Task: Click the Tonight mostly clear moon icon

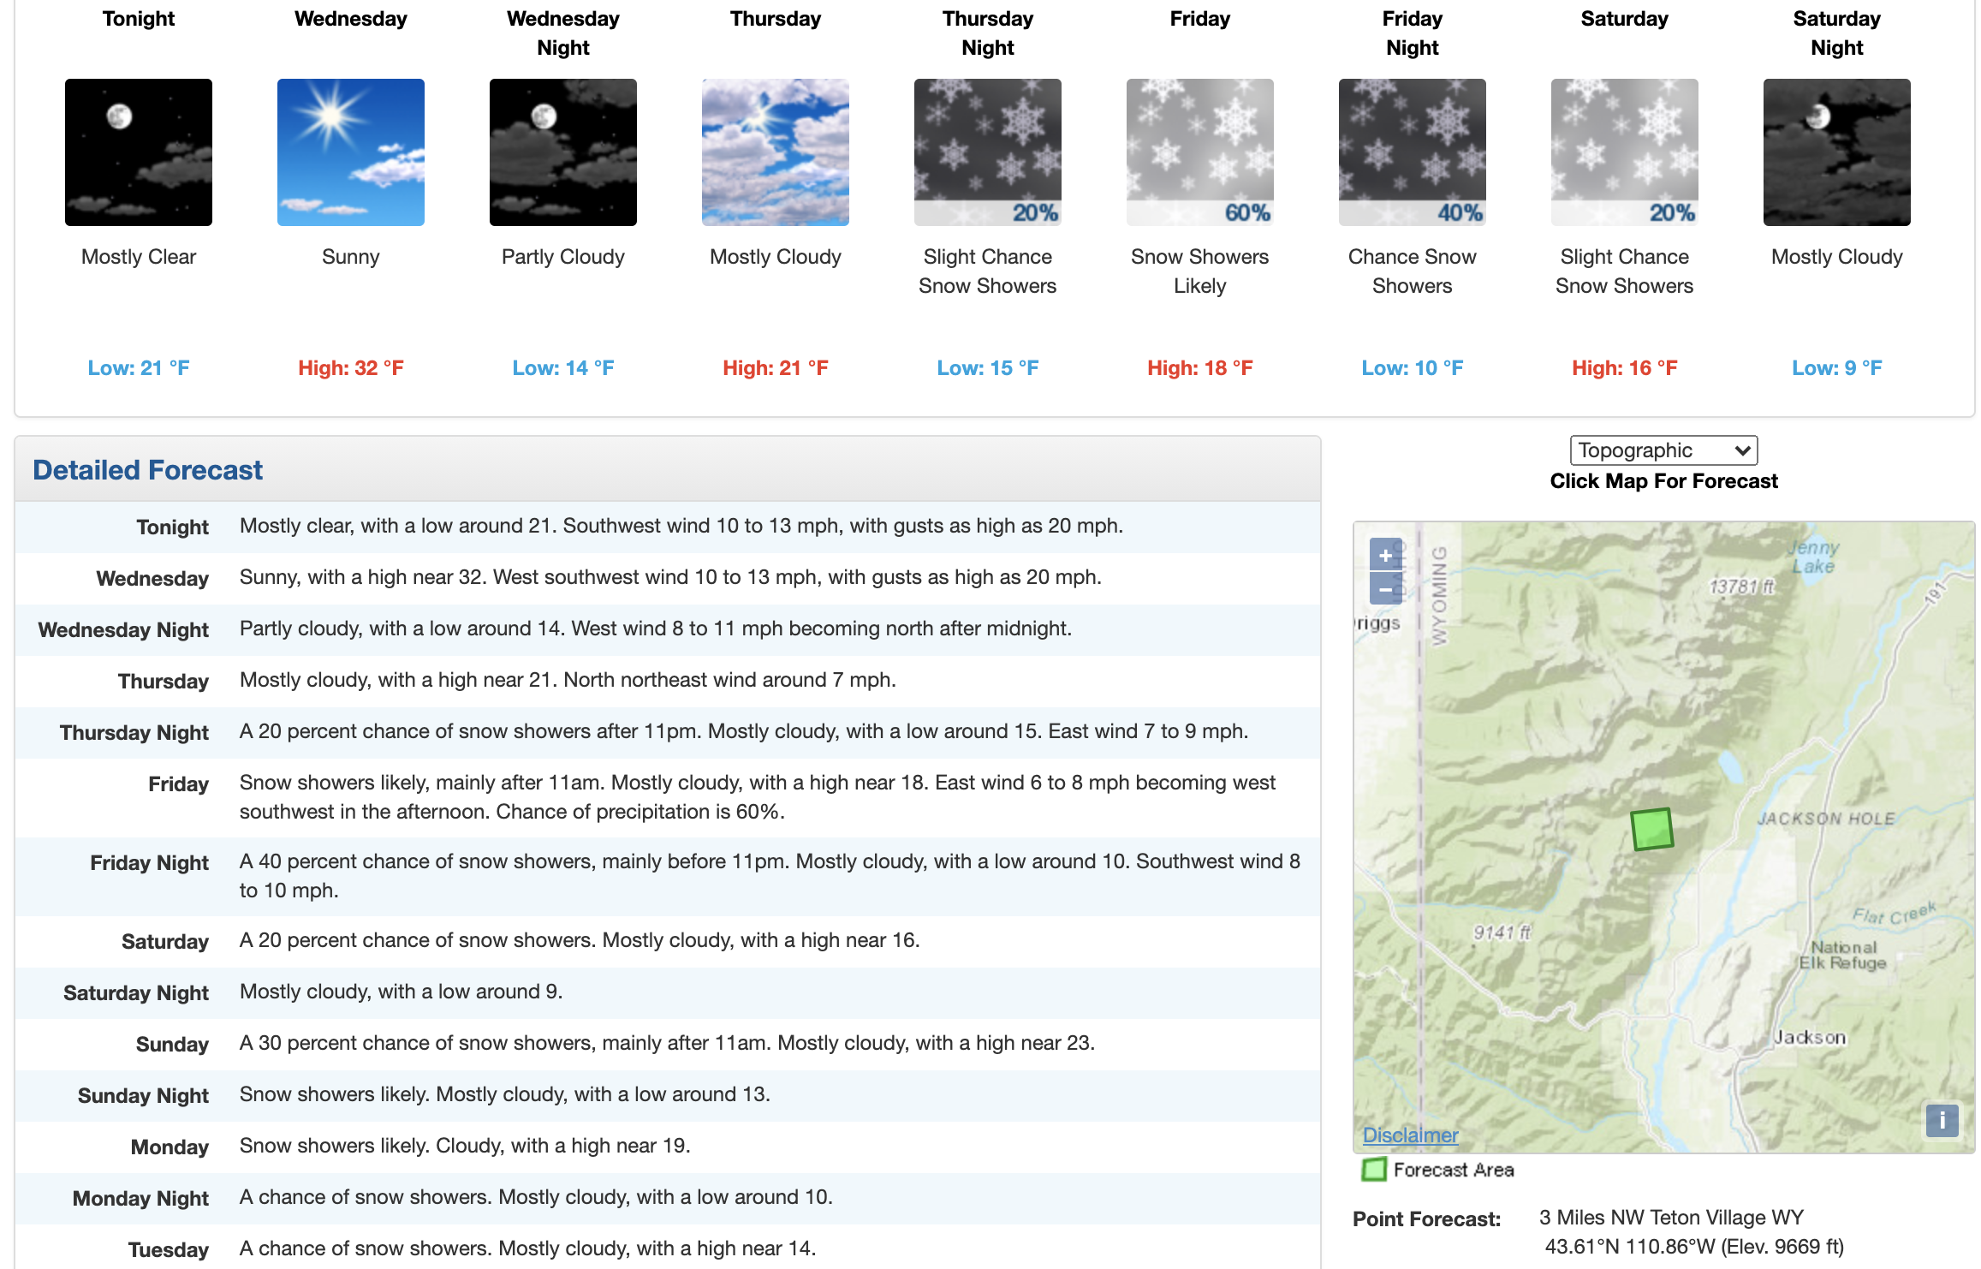Action: pyautogui.click(x=139, y=152)
